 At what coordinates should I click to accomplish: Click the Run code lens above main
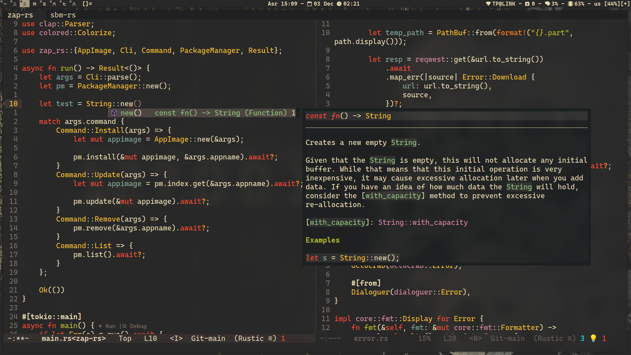[110, 326]
